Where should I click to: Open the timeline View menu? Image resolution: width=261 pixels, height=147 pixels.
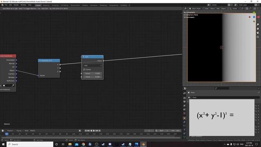click(x=27, y=131)
